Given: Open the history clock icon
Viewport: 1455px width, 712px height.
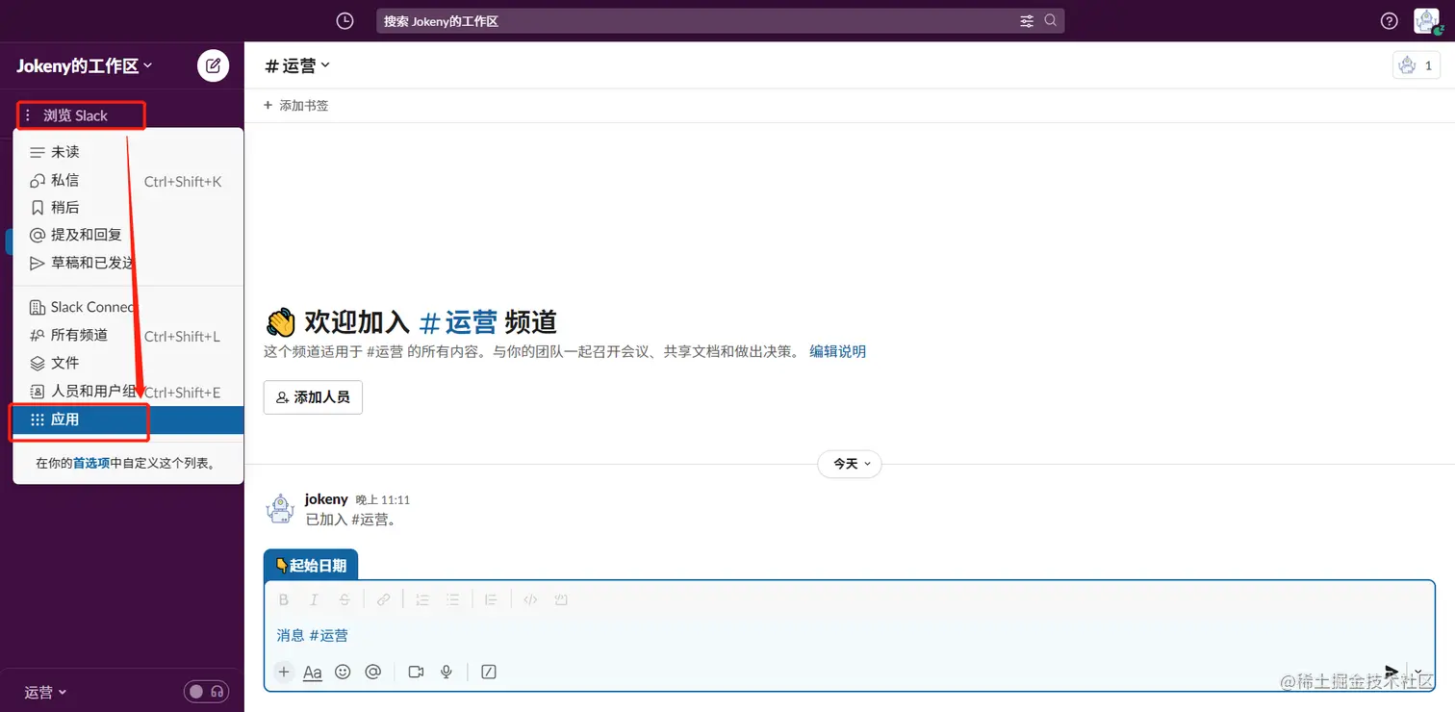Looking at the screenshot, I should tap(345, 21).
